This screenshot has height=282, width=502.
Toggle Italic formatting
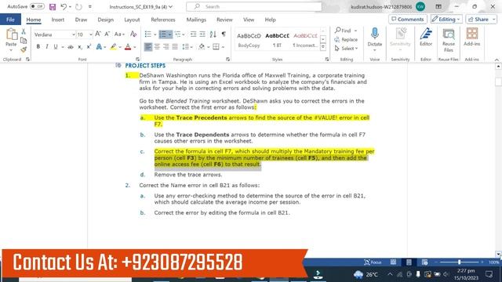point(47,47)
